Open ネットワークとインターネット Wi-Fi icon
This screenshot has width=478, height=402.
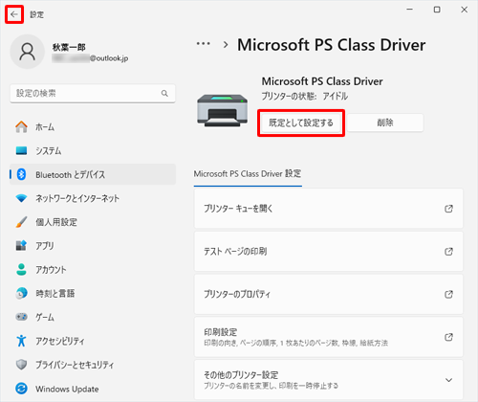coord(21,198)
